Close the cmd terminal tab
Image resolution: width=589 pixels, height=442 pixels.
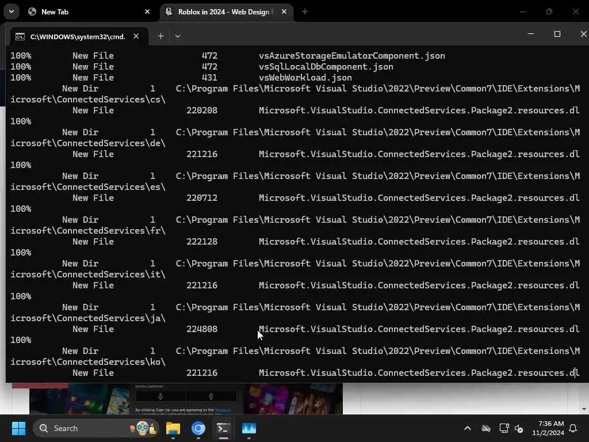pyautogui.click(x=136, y=36)
